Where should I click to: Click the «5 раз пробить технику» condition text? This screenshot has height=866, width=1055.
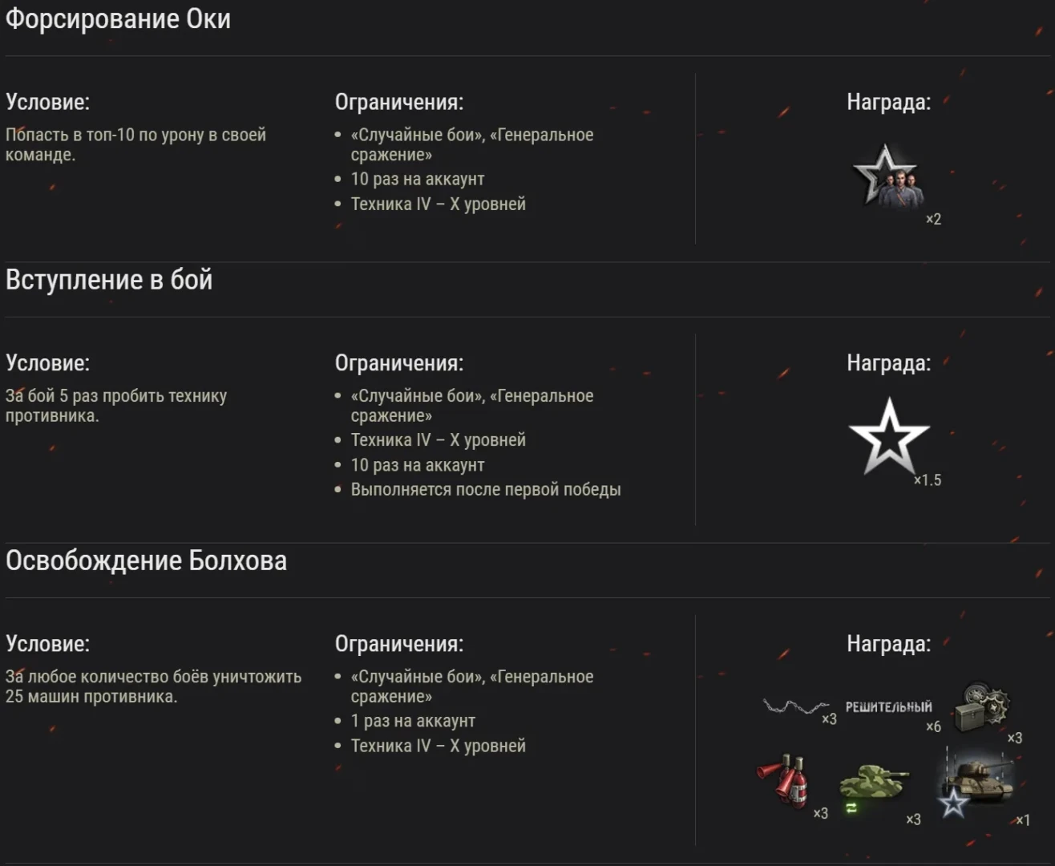pos(116,405)
